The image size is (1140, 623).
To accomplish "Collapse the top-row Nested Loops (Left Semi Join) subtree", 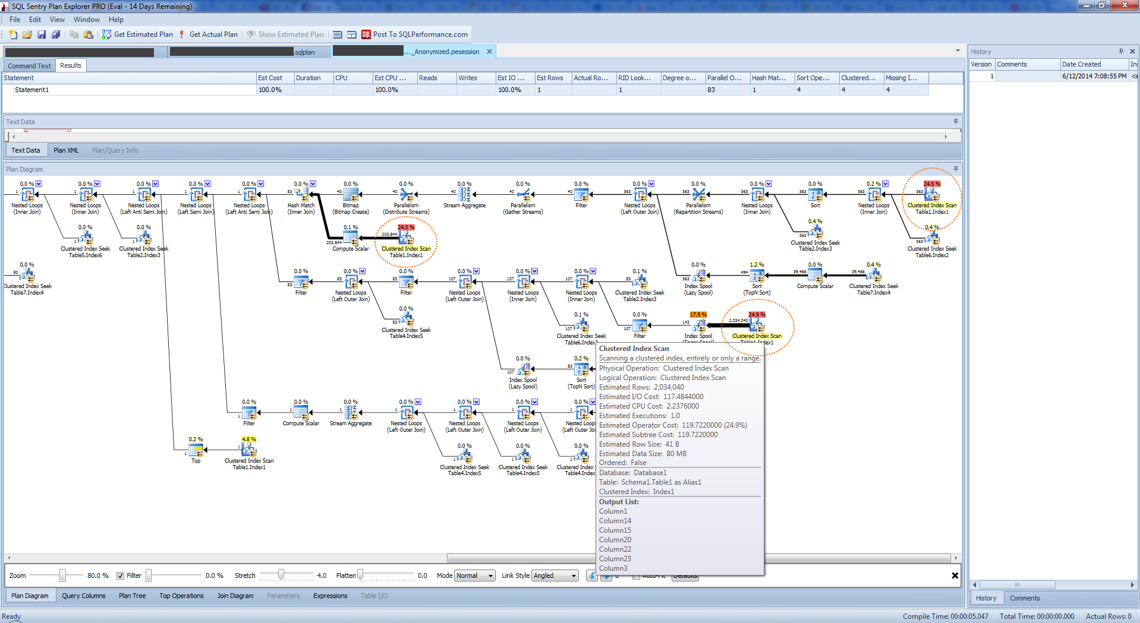I will click(x=207, y=184).
